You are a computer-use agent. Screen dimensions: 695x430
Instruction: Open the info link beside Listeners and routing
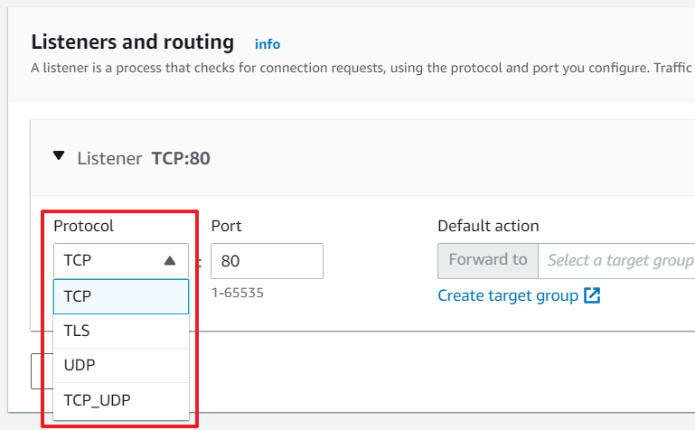tap(268, 44)
